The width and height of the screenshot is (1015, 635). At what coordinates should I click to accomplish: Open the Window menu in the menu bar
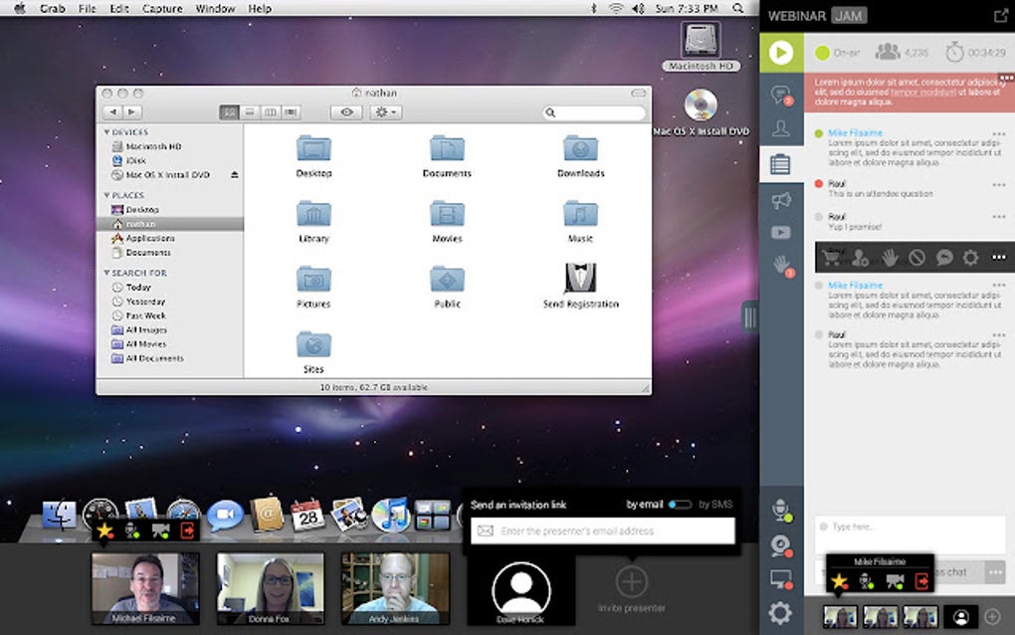(215, 9)
